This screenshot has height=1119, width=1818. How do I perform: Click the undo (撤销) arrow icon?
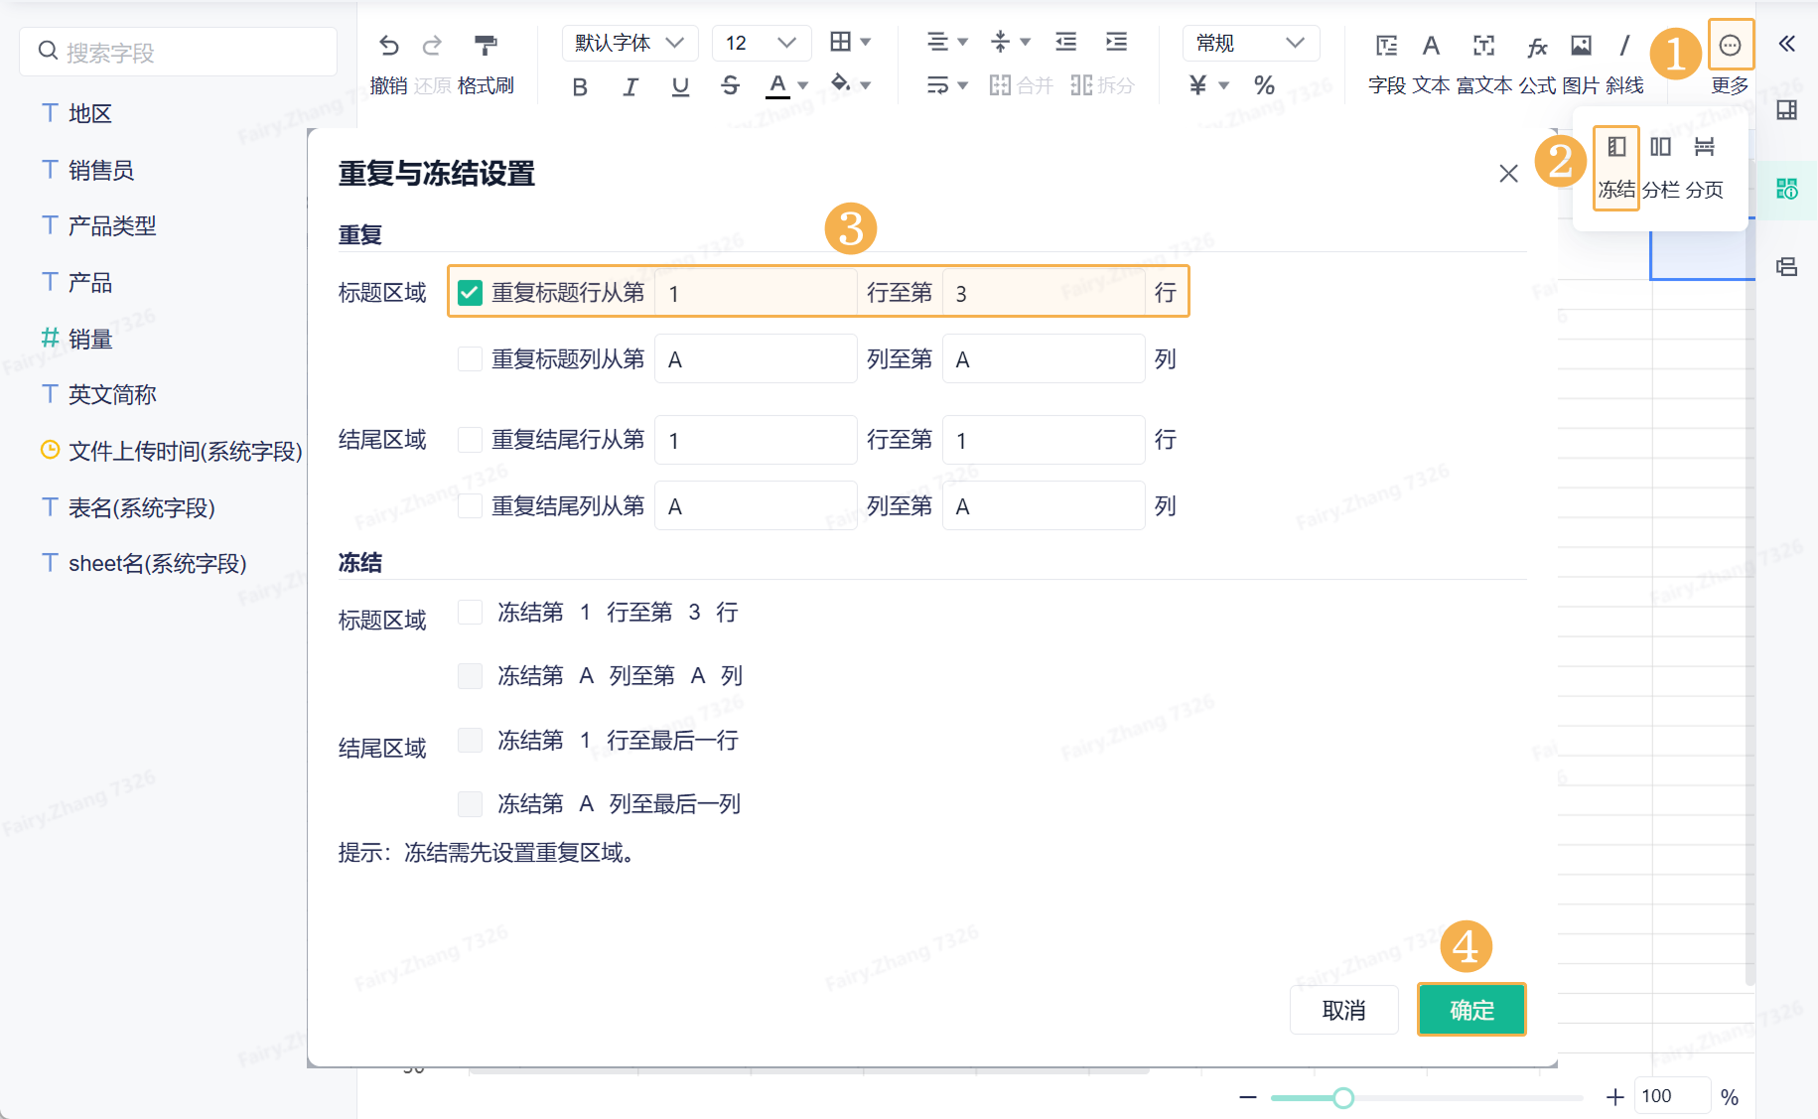click(x=388, y=45)
